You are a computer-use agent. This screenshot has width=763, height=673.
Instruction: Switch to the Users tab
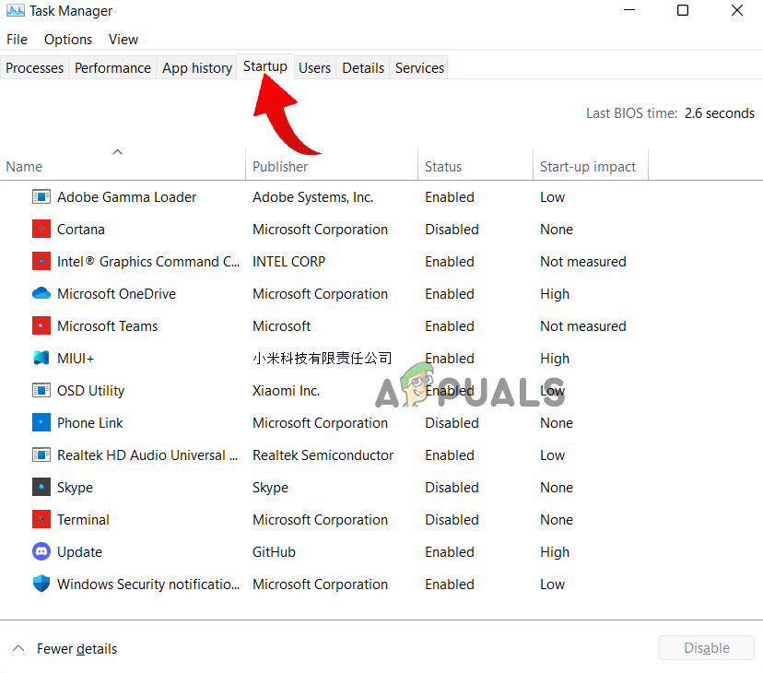[x=314, y=67]
